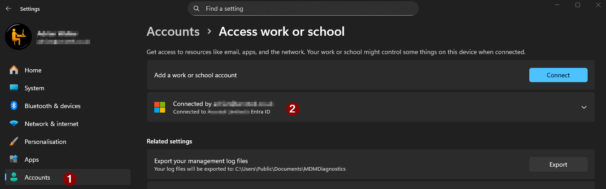Click the Accounts person icon
Screen dimensions: 606x189
pos(14,177)
